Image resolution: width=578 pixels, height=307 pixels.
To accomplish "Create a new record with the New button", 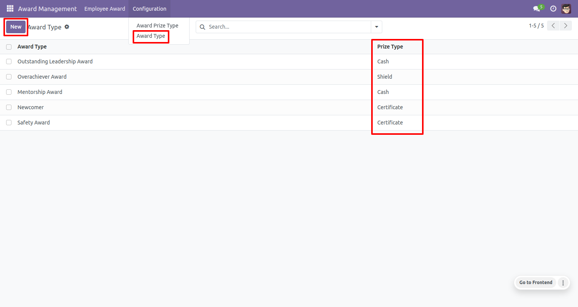I will coord(16,27).
